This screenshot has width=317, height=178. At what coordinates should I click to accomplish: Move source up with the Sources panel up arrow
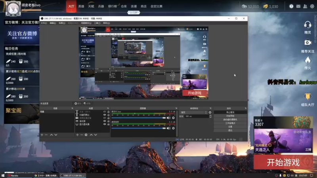[x=91, y=135]
